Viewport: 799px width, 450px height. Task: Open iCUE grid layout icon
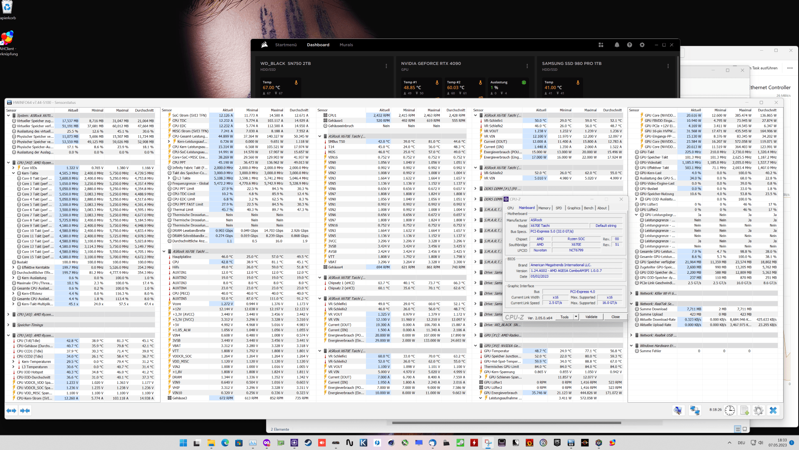click(x=601, y=45)
